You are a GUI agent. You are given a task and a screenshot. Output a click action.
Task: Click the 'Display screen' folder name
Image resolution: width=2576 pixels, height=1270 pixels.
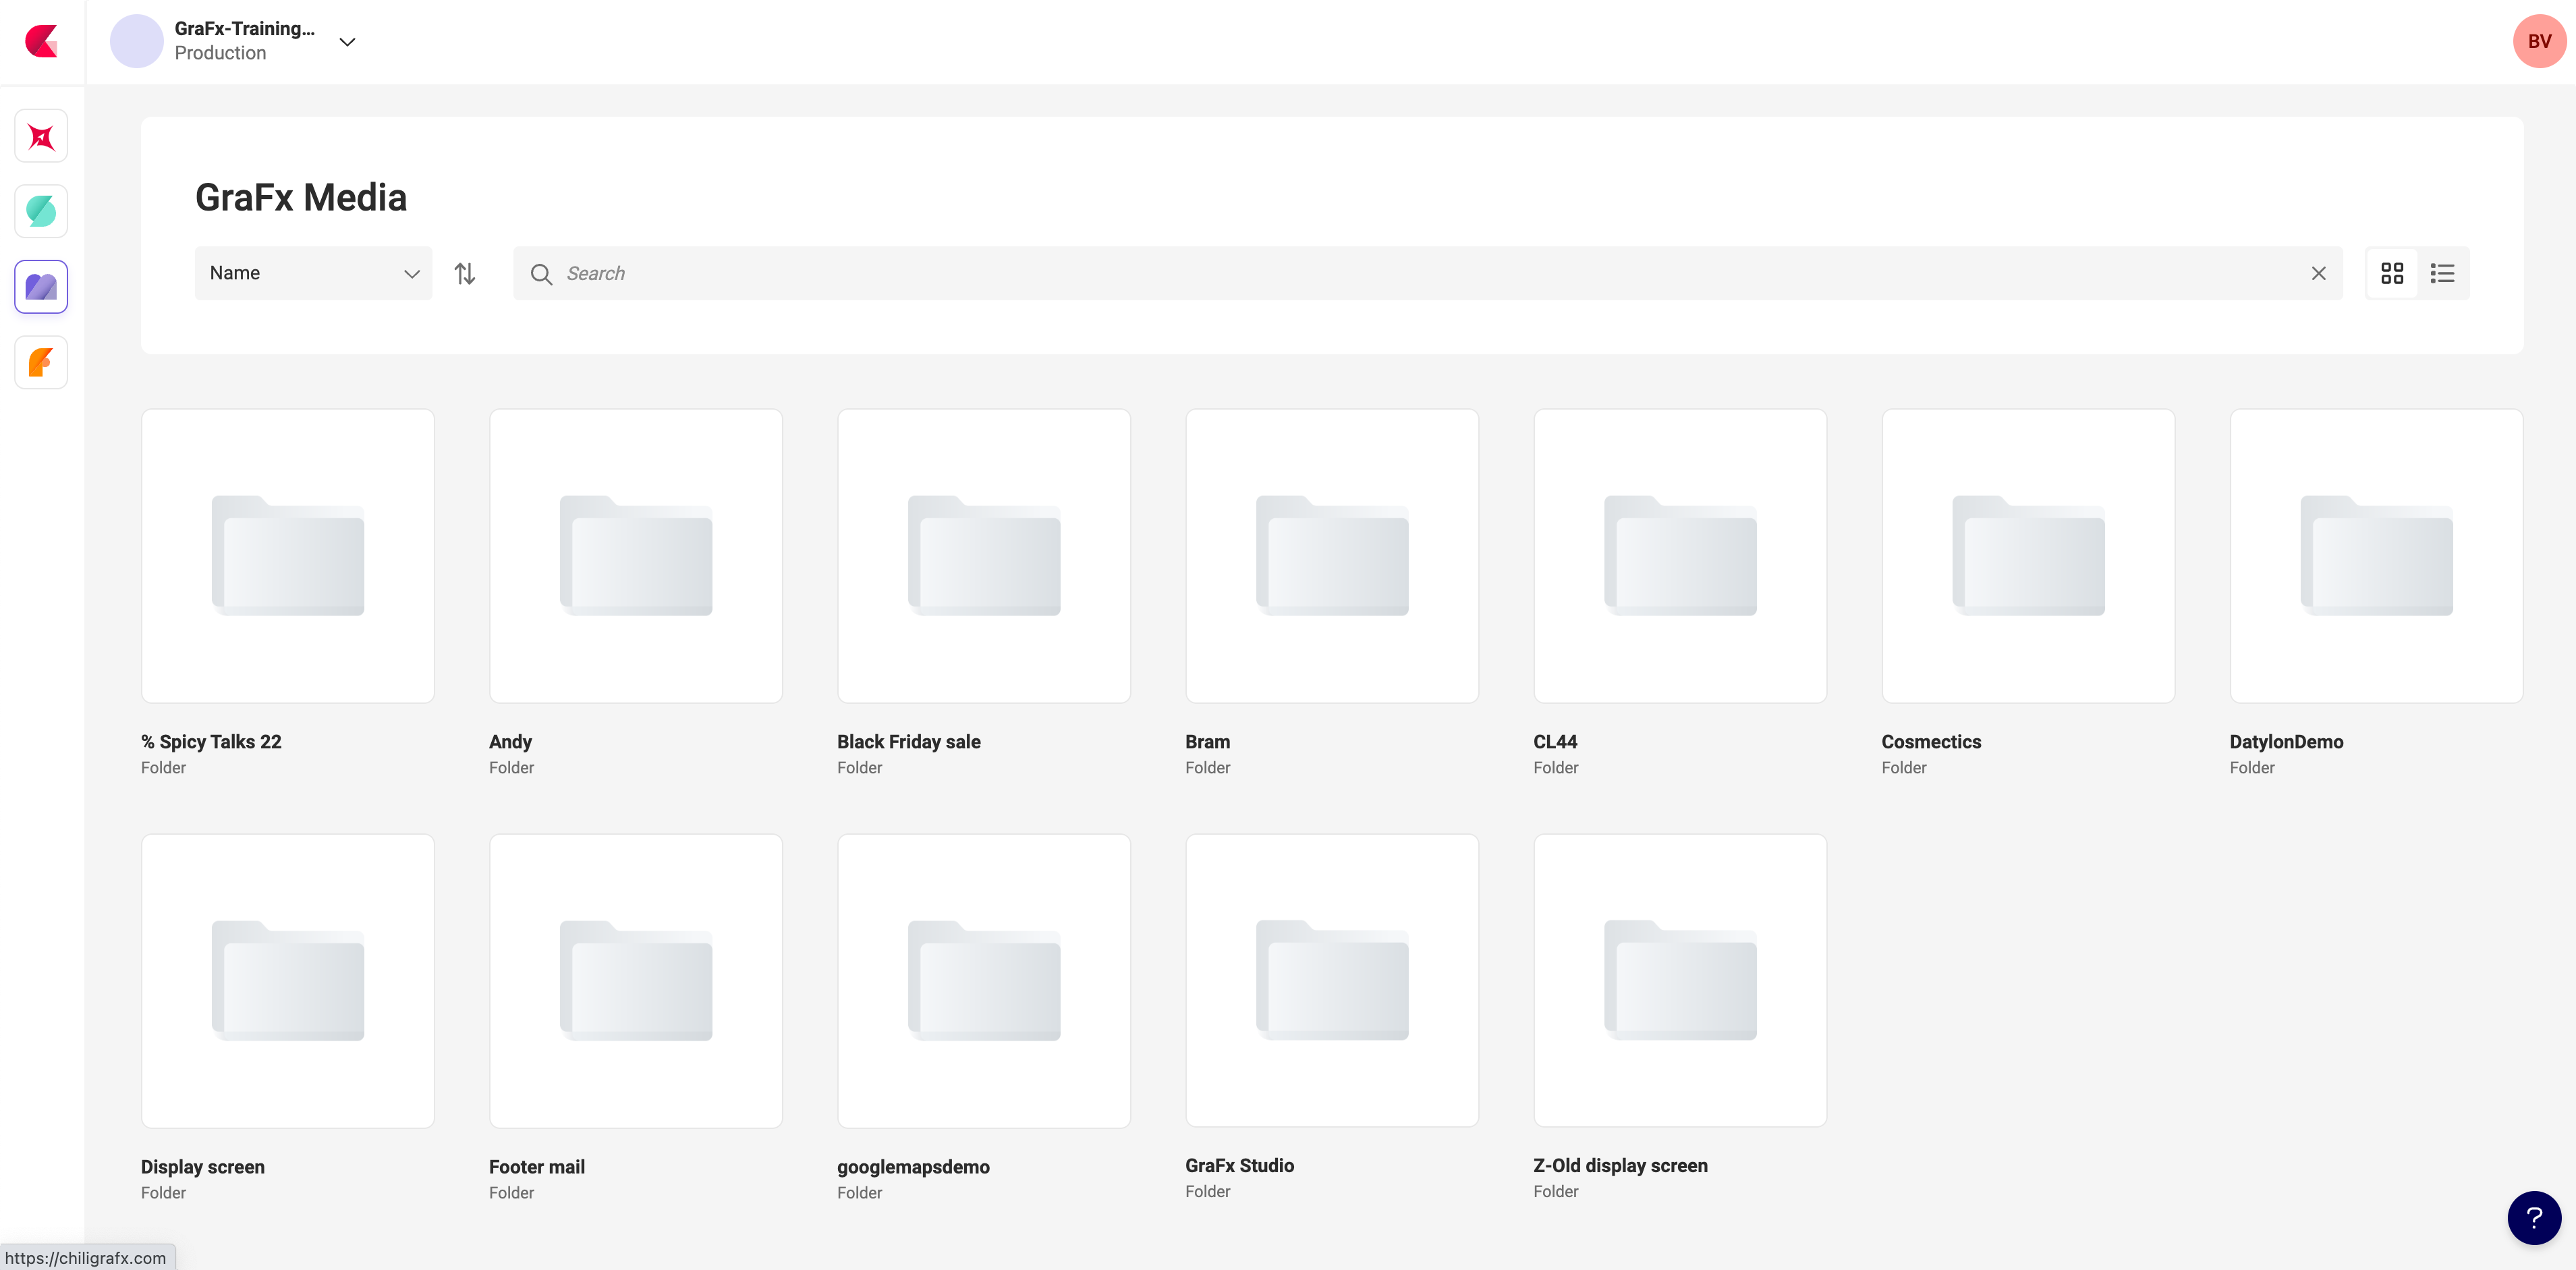(x=203, y=1167)
